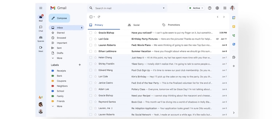The height and width of the screenshot is (119, 272).
Task: Expand More under the Labels list
Action: [x=59, y=106]
